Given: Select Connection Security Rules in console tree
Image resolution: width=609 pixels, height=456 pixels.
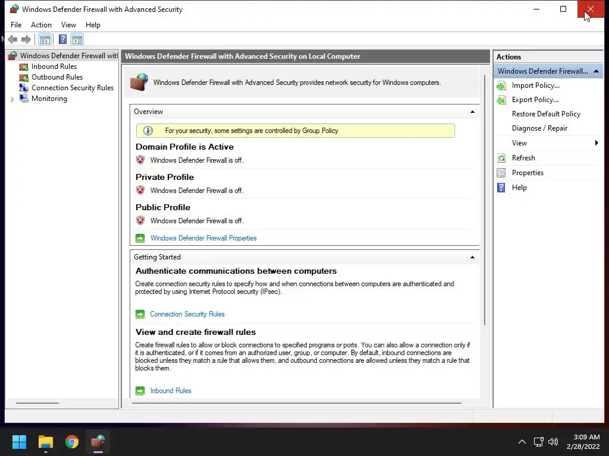Looking at the screenshot, I should 73,88.
